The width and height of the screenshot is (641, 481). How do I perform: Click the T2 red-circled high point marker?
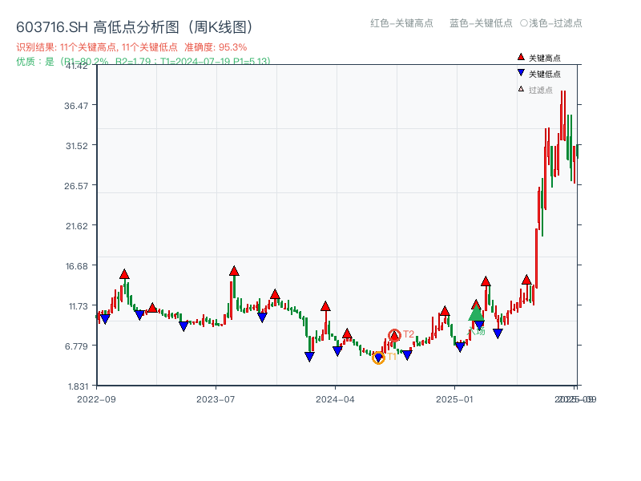[x=395, y=334]
